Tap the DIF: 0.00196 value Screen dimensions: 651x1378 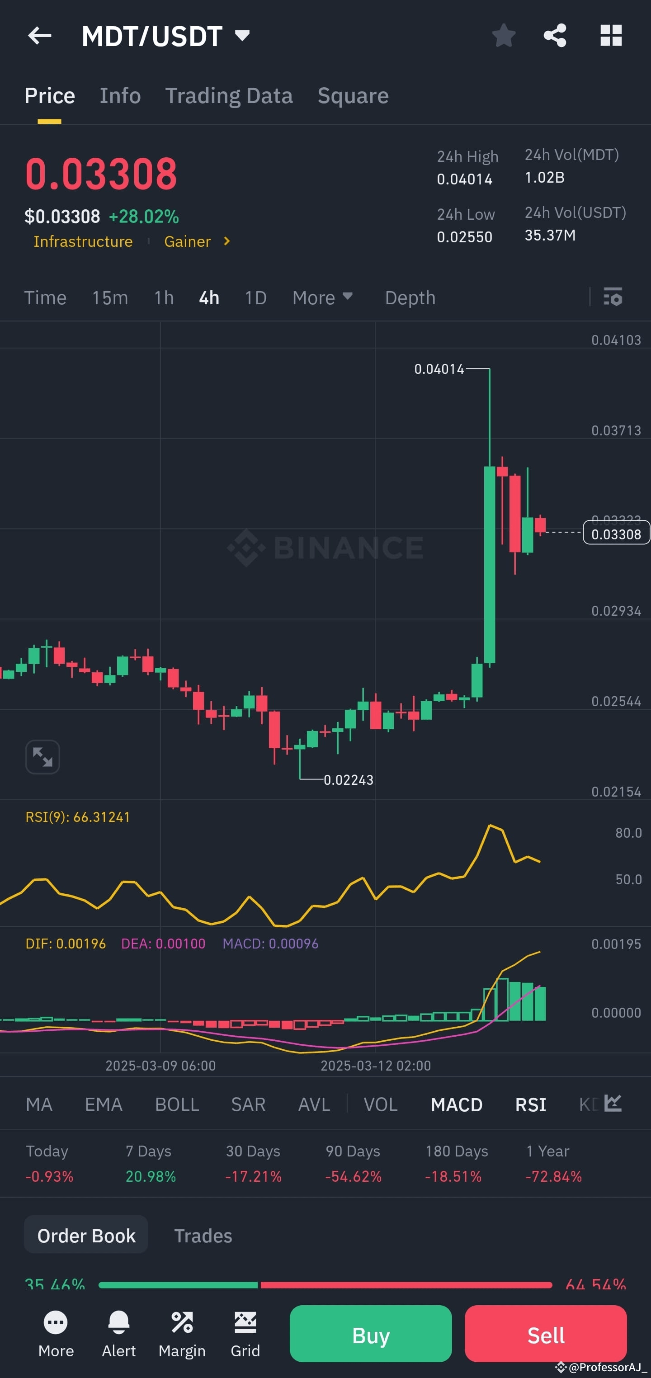click(66, 944)
